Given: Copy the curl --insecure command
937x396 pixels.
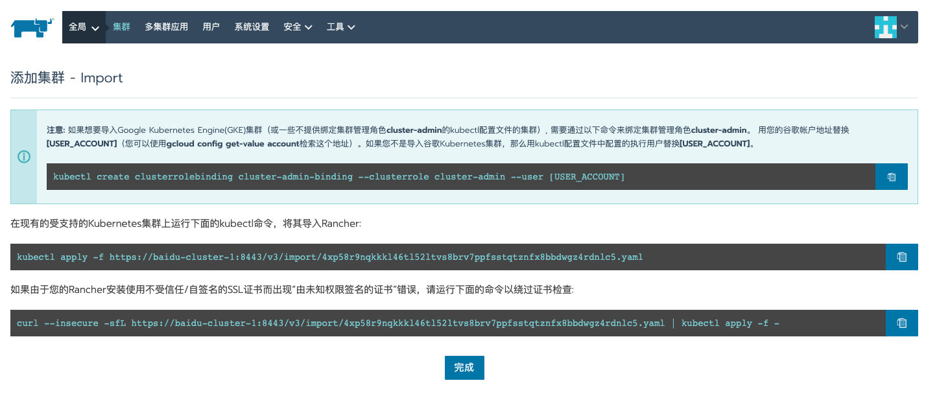Looking at the screenshot, I should [902, 323].
